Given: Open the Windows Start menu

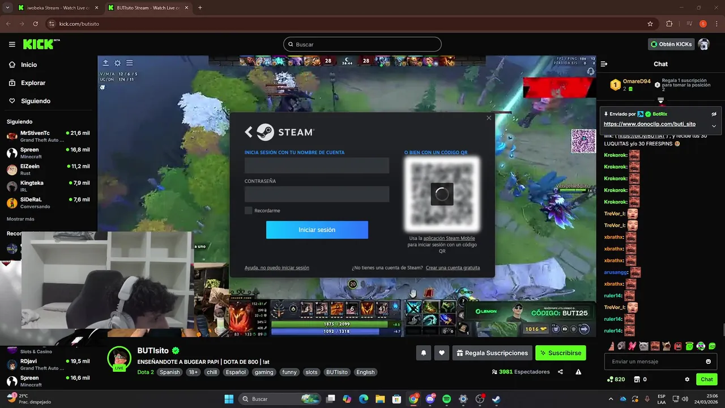Looking at the screenshot, I should point(229,399).
